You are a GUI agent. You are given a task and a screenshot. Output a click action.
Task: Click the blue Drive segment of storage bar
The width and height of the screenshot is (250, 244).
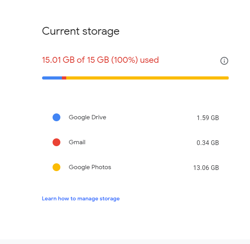(x=52, y=78)
